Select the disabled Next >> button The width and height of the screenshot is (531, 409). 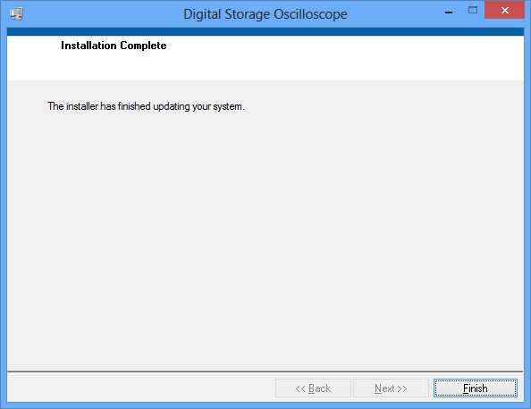(391, 388)
